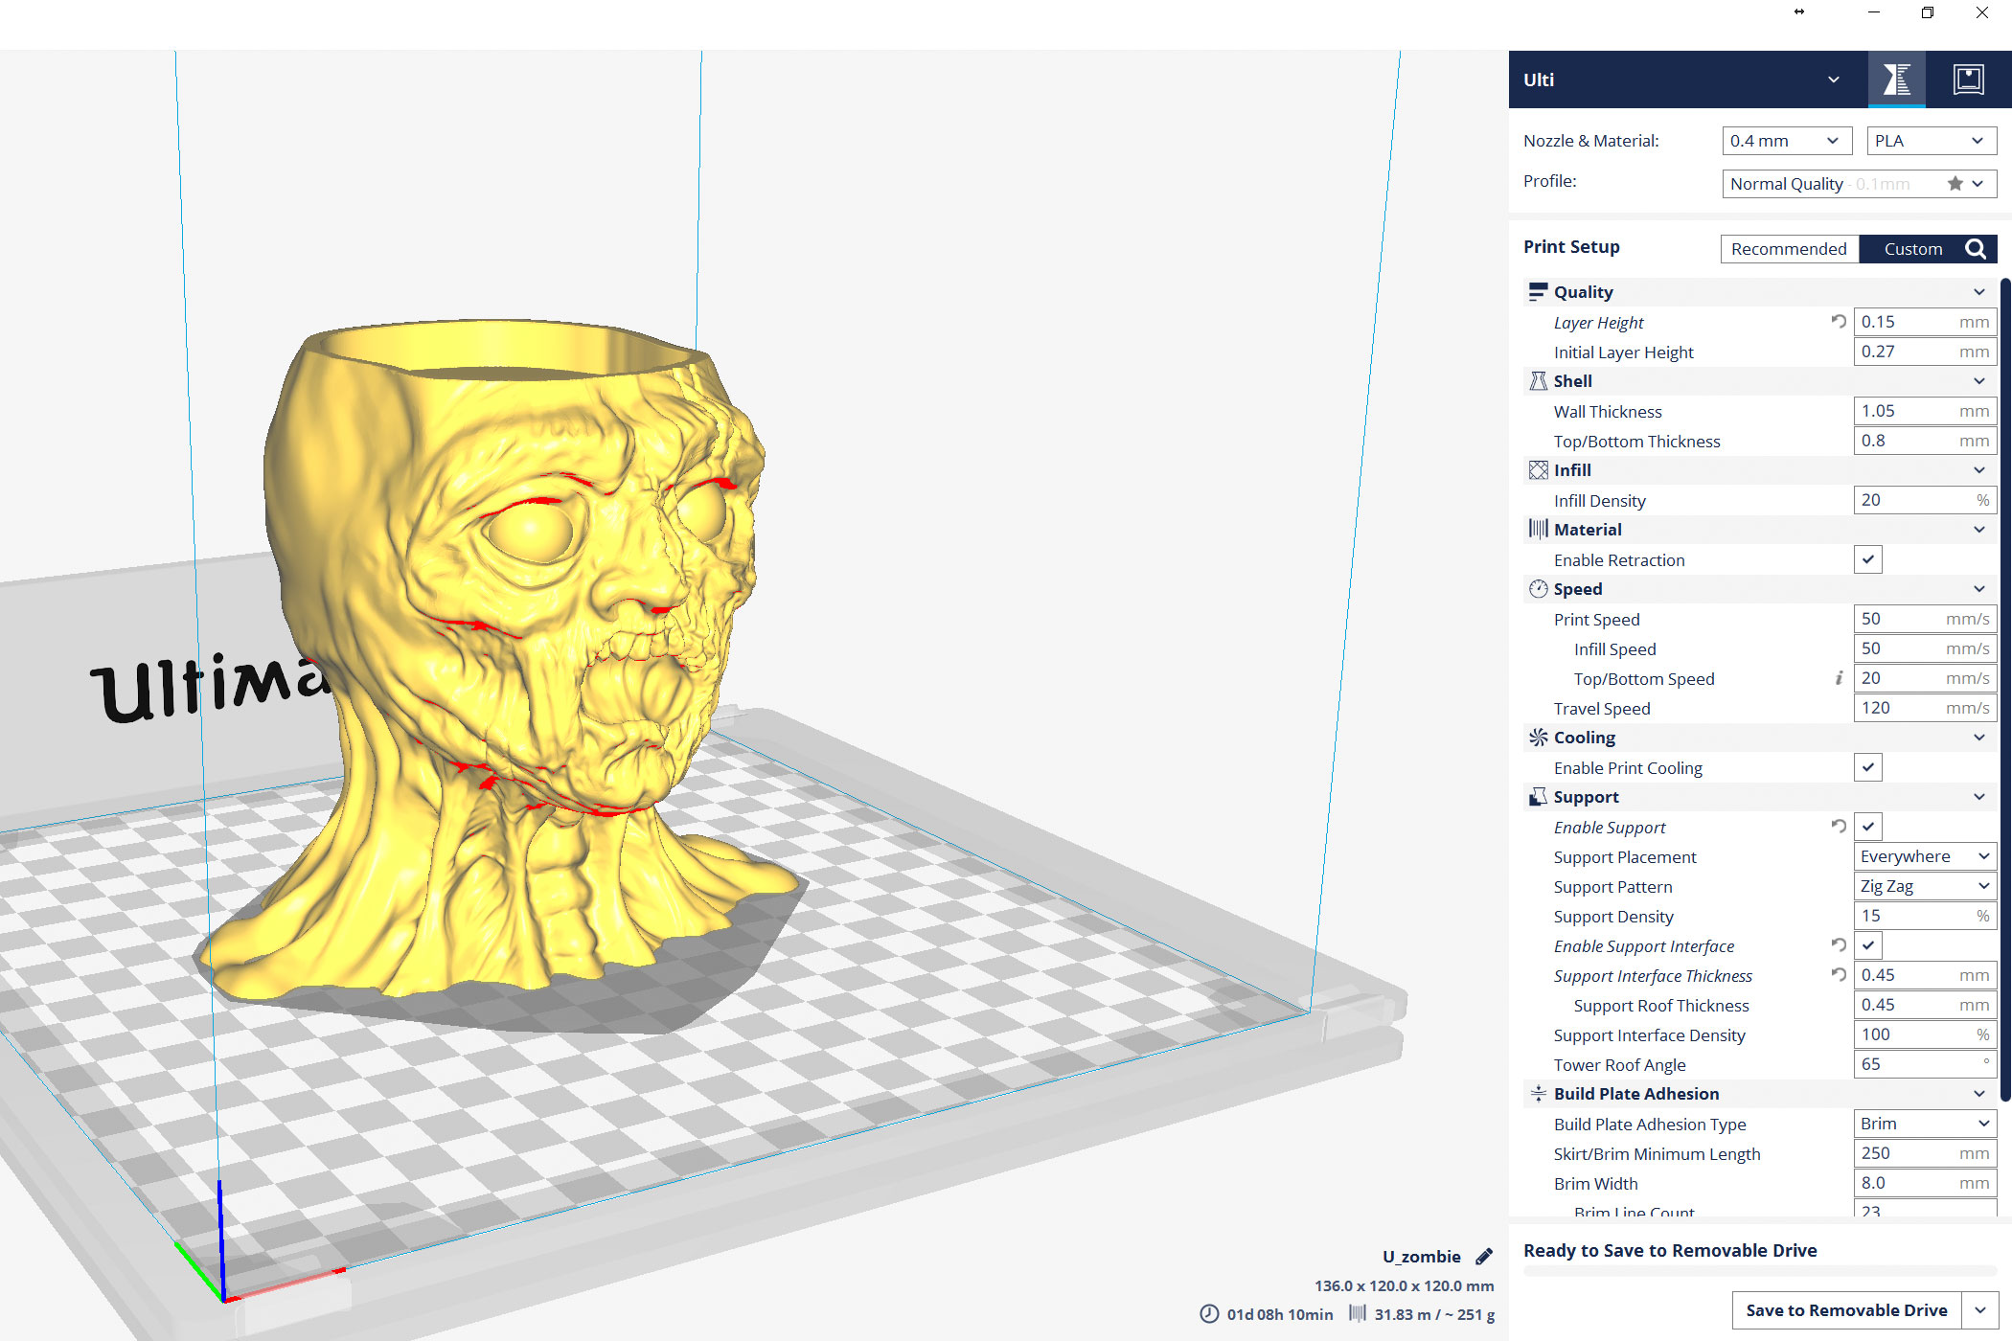
Task: Click the Build Plate Adhesion icon
Action: pyautogui.click(x=1540, y=1093)
